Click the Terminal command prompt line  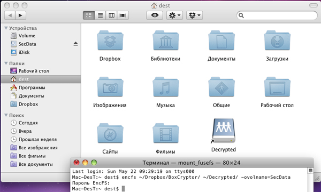pyautogui.click(x=98, y=189)
